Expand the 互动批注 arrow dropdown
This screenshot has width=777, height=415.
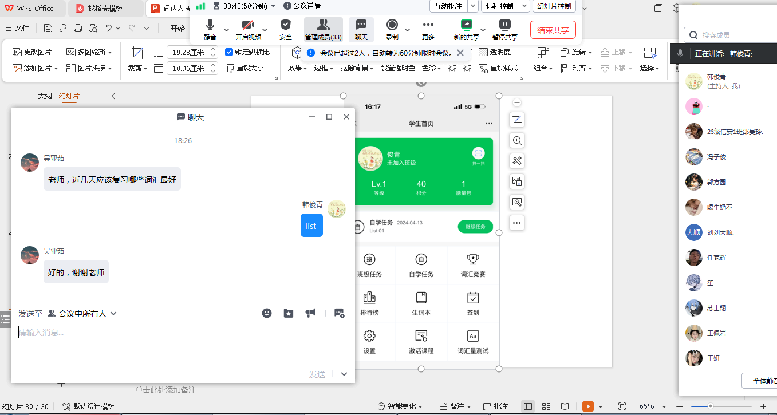point(473,6)
